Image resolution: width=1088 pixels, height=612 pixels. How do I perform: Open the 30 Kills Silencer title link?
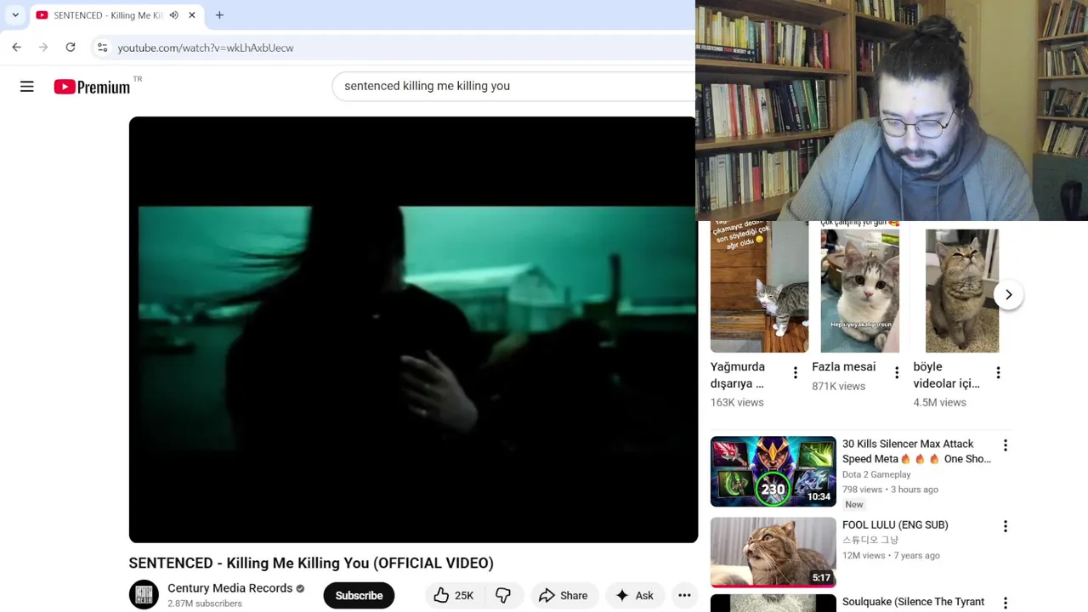(x=916, y=451)
